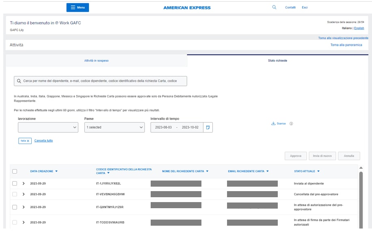Image resolution: width=372 pixels, height=233 pixels.
Task: Click the Scarica download icon
Action: click(273, 124)
